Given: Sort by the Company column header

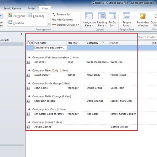Looking at the screenshot, I should [98, 43].
